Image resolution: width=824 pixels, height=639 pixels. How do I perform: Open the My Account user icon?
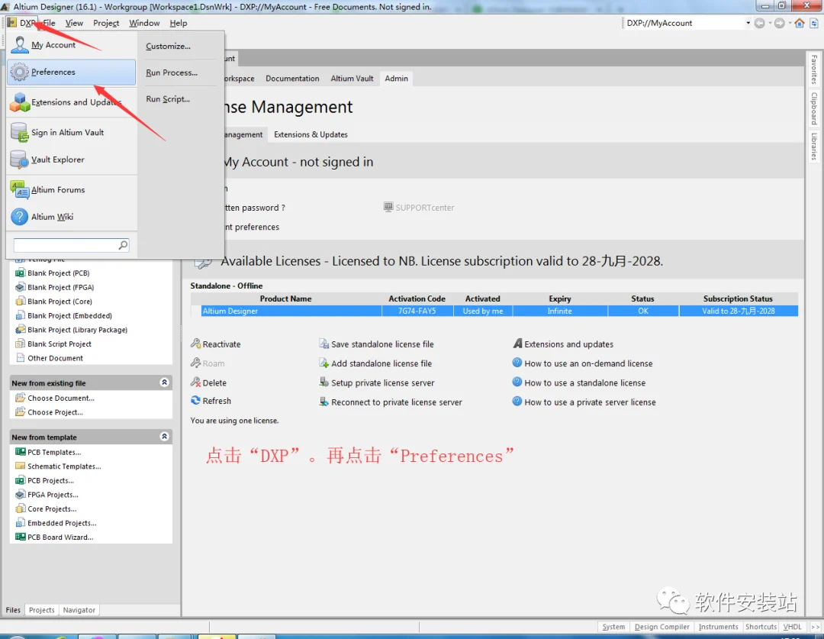point(20,45)
